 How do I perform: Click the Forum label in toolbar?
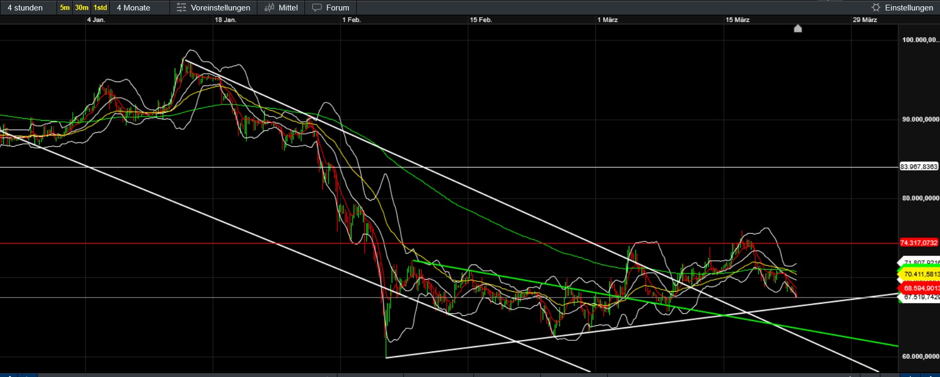coord(337,8)
